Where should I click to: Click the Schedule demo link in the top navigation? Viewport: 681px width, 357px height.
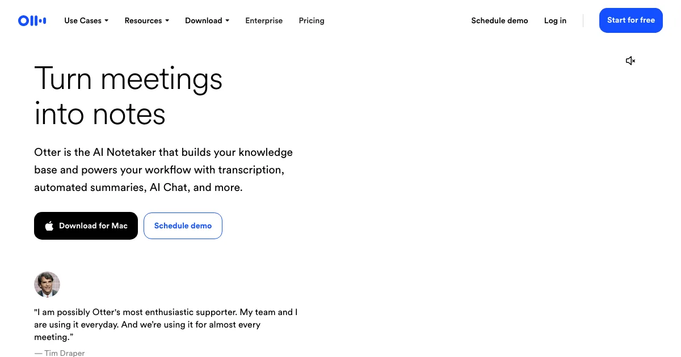click(x=499, y=21)
